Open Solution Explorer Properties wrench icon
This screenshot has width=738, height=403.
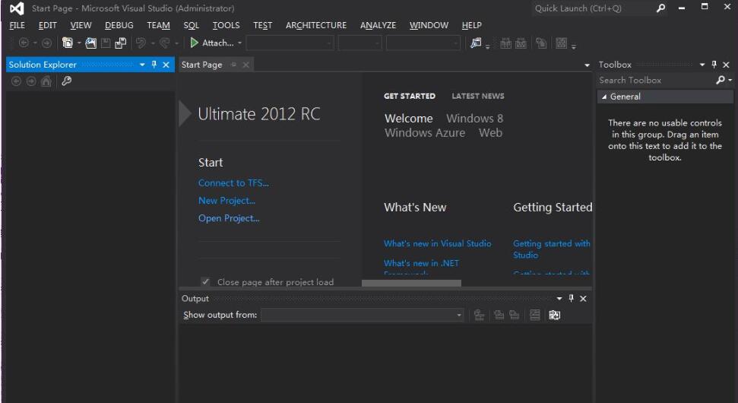(x=66, y=81)
